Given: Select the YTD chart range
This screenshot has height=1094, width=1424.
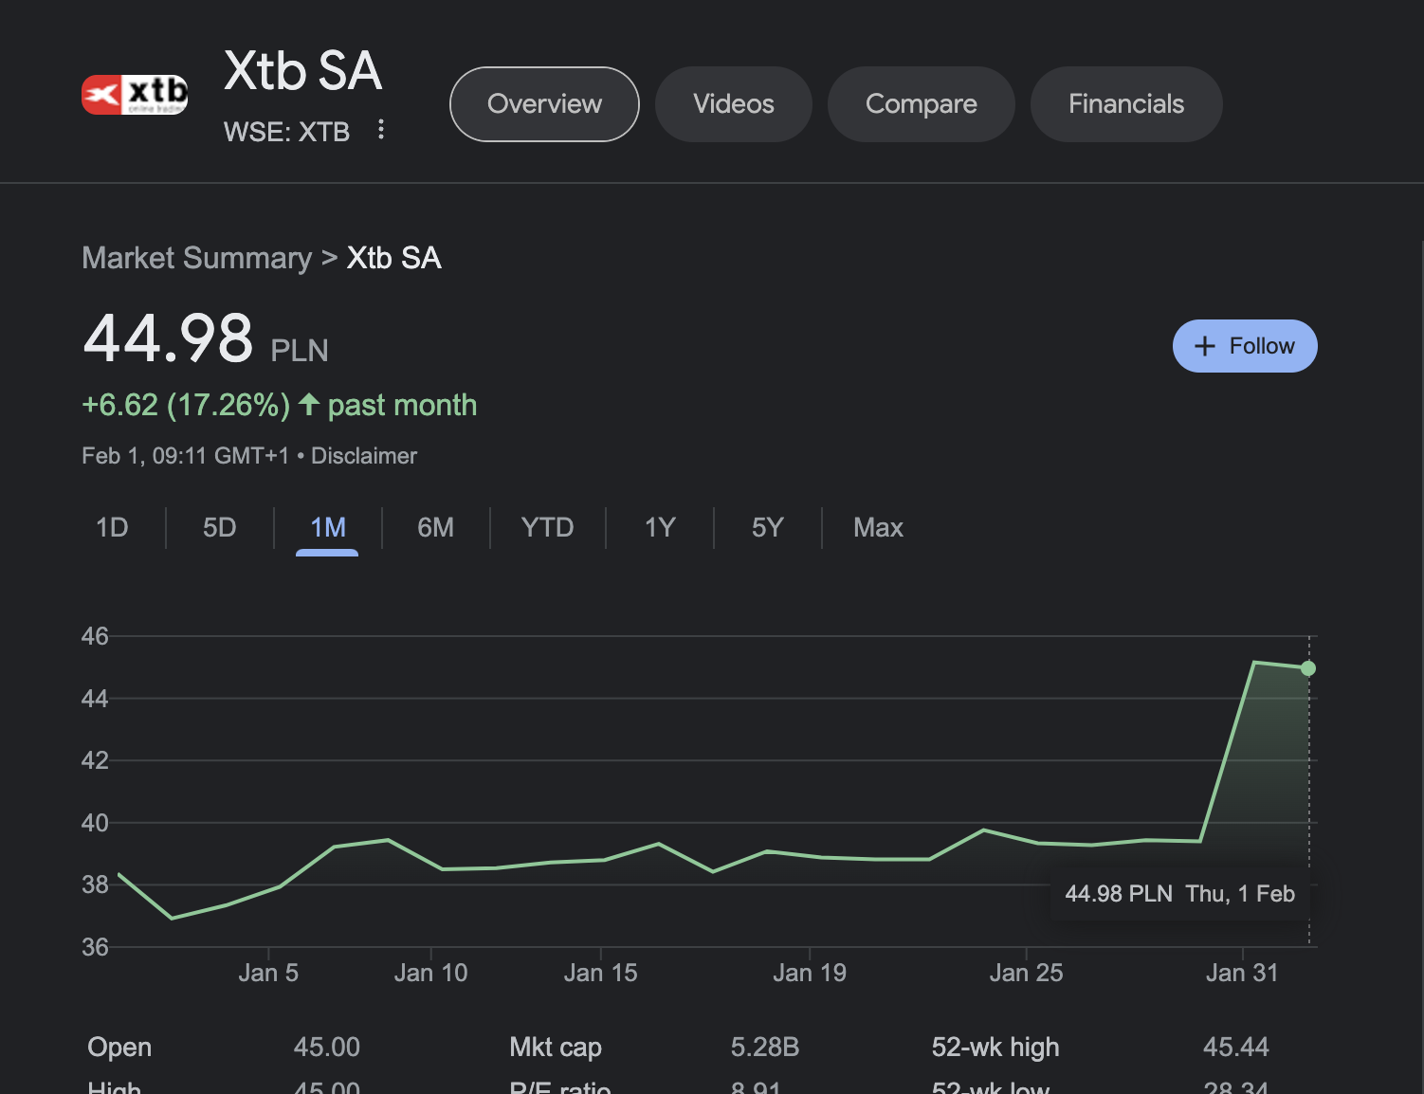Looking at the screenshot, I should (x=548, y=527).
